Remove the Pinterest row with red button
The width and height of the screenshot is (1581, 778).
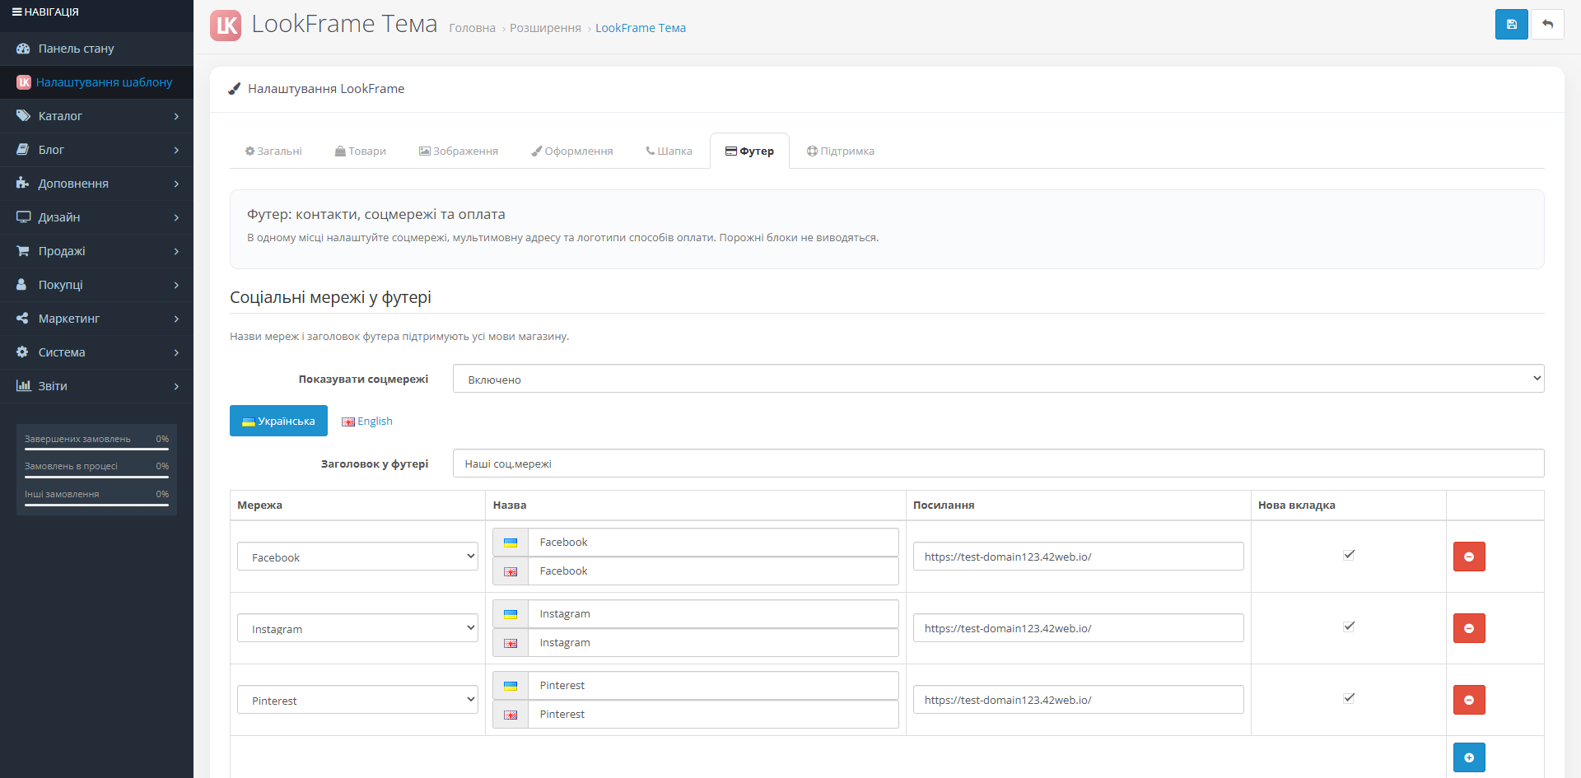1469,700
